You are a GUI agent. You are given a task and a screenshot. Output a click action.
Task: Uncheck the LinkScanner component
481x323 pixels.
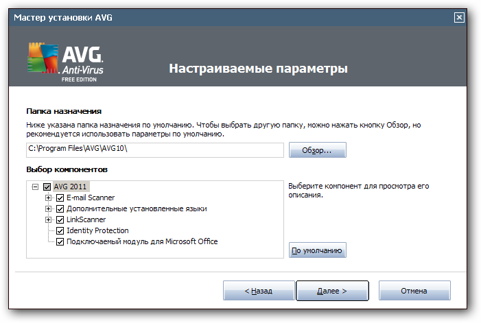coord(60,219)
